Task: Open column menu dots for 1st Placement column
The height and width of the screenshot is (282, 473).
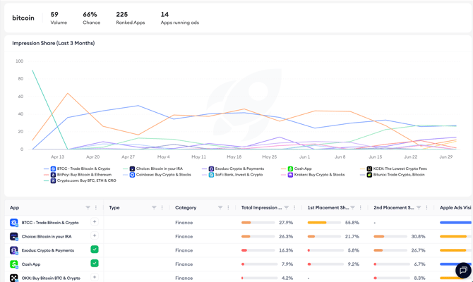Action: 361,207
